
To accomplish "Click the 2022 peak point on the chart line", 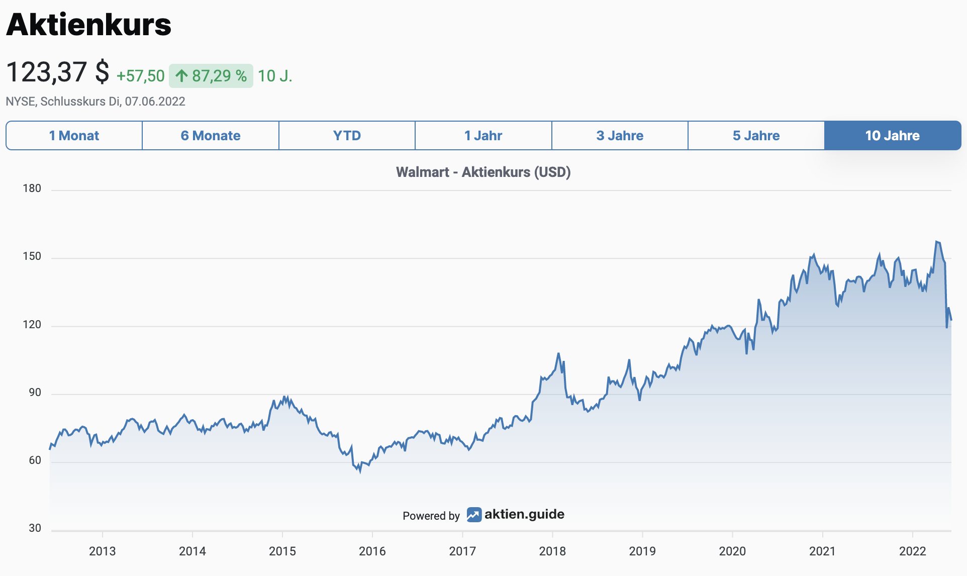I will (937, 242).
